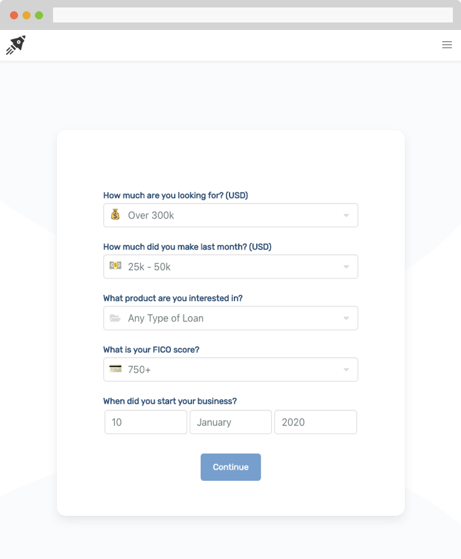The width and height of the screenshot is (461, 559).
Task: Click the money bag icon
Action: pos(115,215)
